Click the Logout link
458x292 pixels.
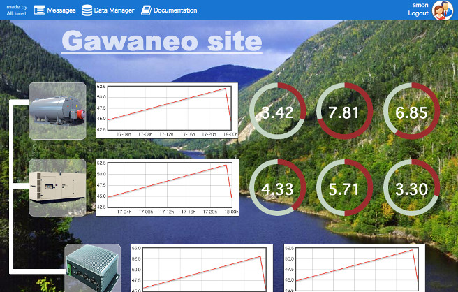[x=418, y=13]
